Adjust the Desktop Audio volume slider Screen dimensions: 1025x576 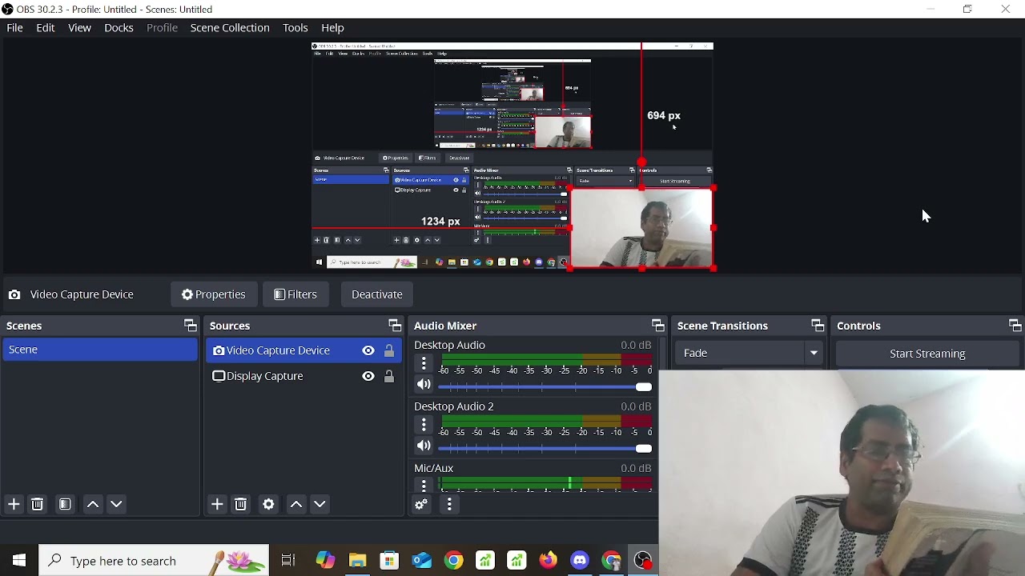545,387
